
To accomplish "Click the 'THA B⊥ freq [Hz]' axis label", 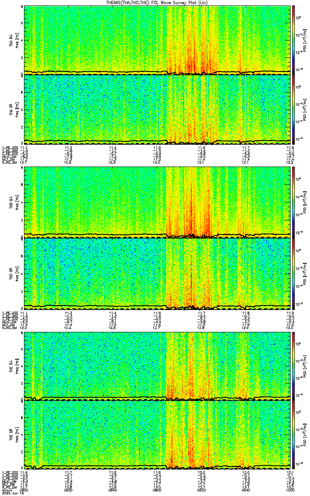I will tap(13, 40).
